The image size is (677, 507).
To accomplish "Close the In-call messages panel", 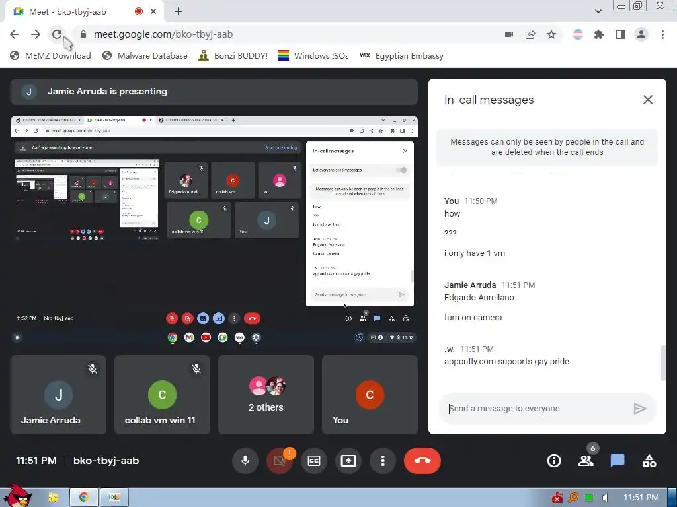I will coord(648,100).
